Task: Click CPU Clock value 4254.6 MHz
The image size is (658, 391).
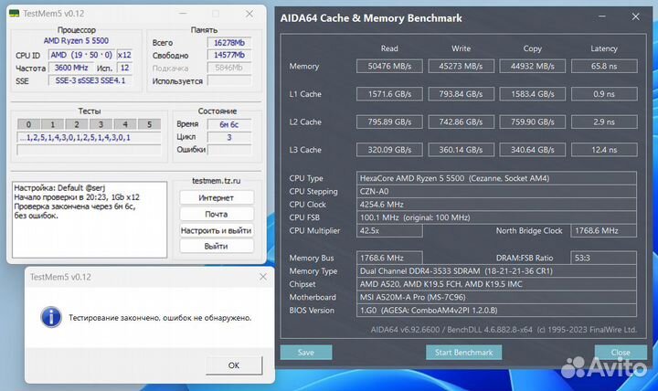Action: tap(496, 205)
